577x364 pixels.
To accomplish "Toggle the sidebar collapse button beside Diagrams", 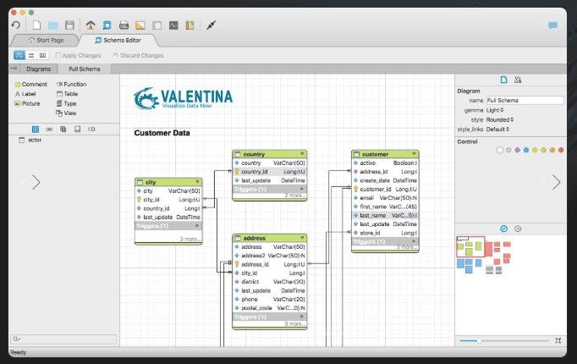I will [14, 69].
